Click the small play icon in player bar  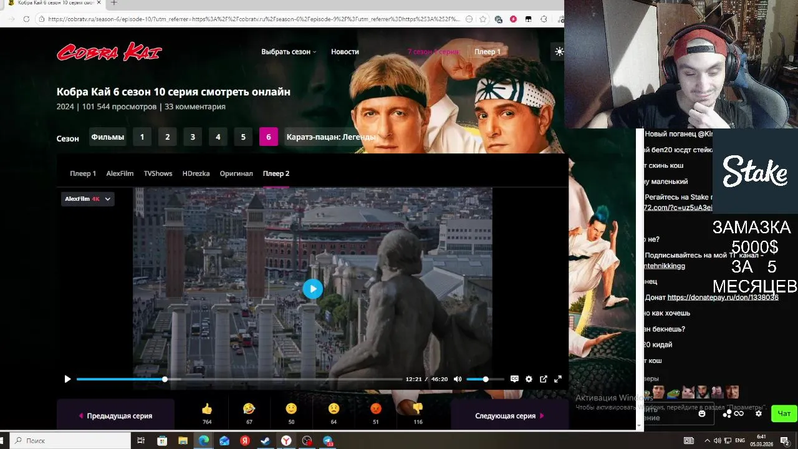pos(67,379)
